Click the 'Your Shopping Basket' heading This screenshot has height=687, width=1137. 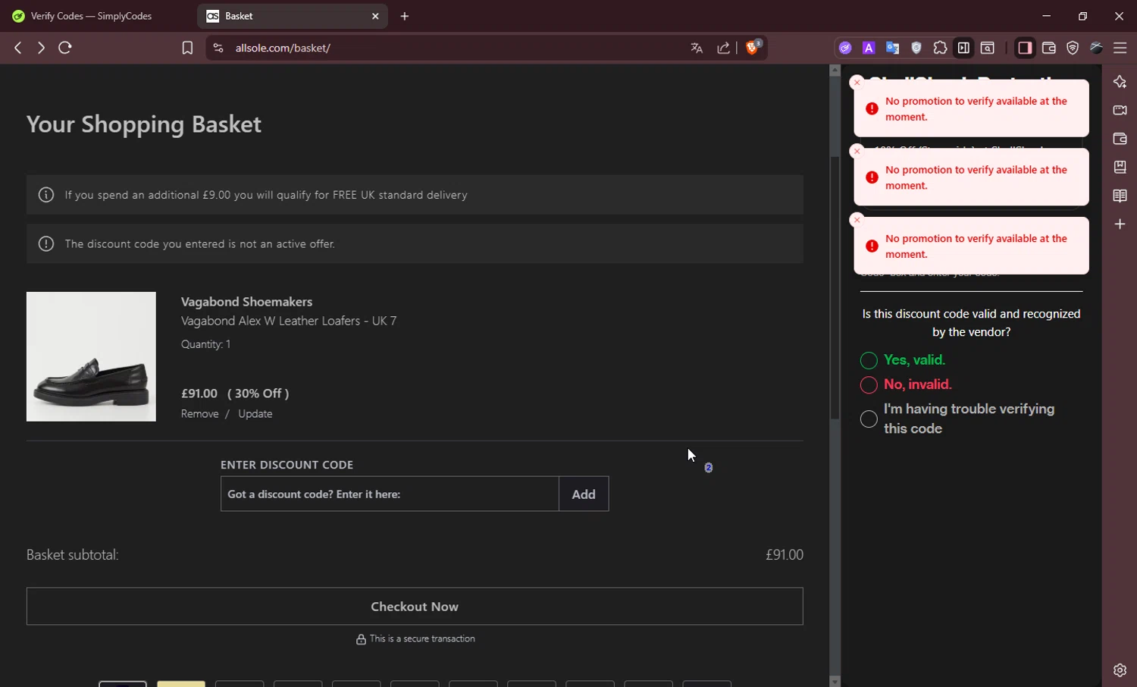point(144,124)
